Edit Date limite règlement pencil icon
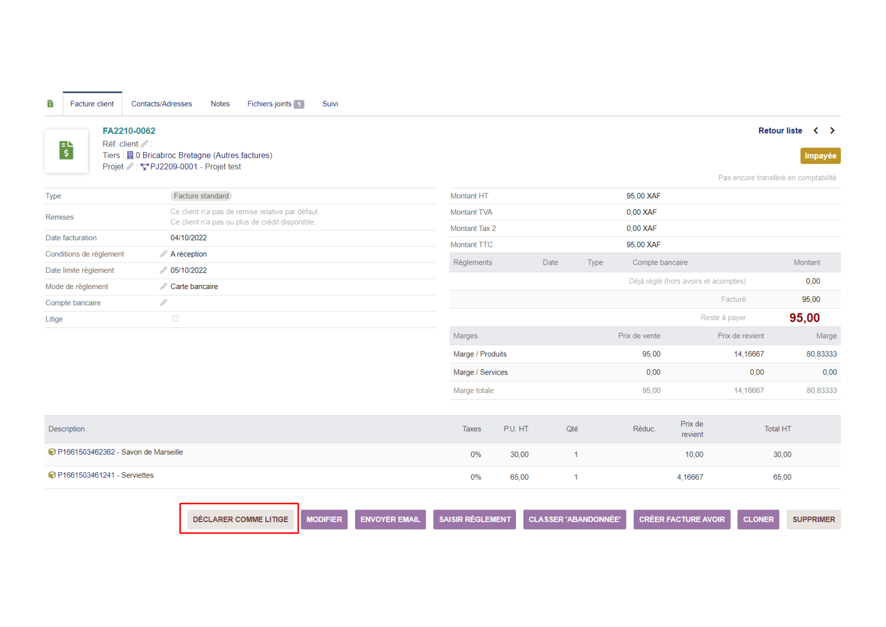Viewport: 886px width, 627px height. click(163, 270)
